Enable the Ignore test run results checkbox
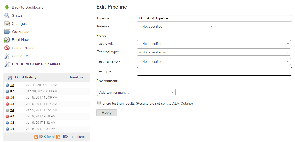The image size is (295, 142). (99, 103)
